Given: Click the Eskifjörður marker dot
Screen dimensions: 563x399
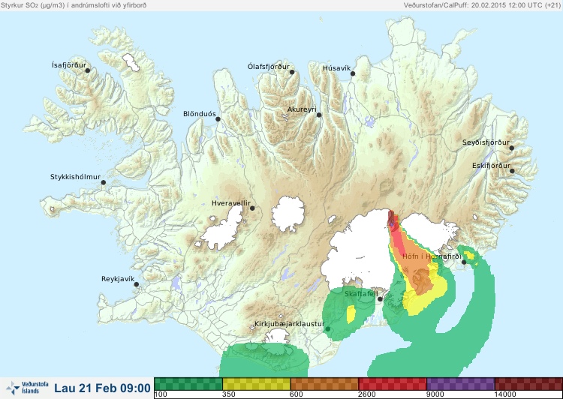Looking at the screenshot, I should point(512,171).
